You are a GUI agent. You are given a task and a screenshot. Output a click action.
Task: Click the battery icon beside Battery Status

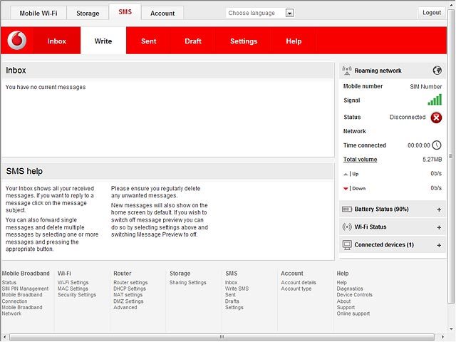pyautogui.click(x=347, y=209)
